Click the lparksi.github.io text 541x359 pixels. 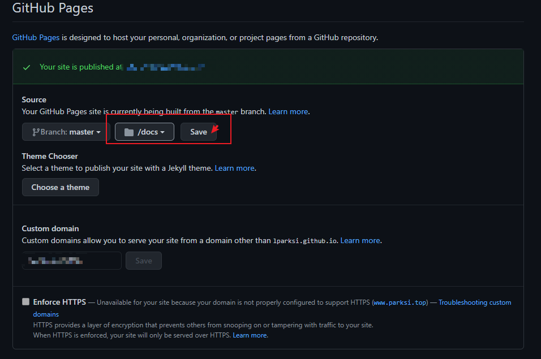[x=304, y=241]
